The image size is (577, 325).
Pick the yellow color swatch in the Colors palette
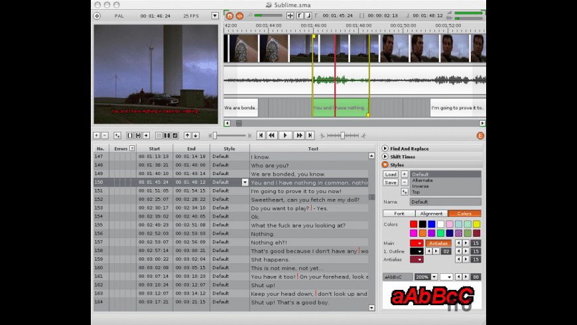(477, 224)
